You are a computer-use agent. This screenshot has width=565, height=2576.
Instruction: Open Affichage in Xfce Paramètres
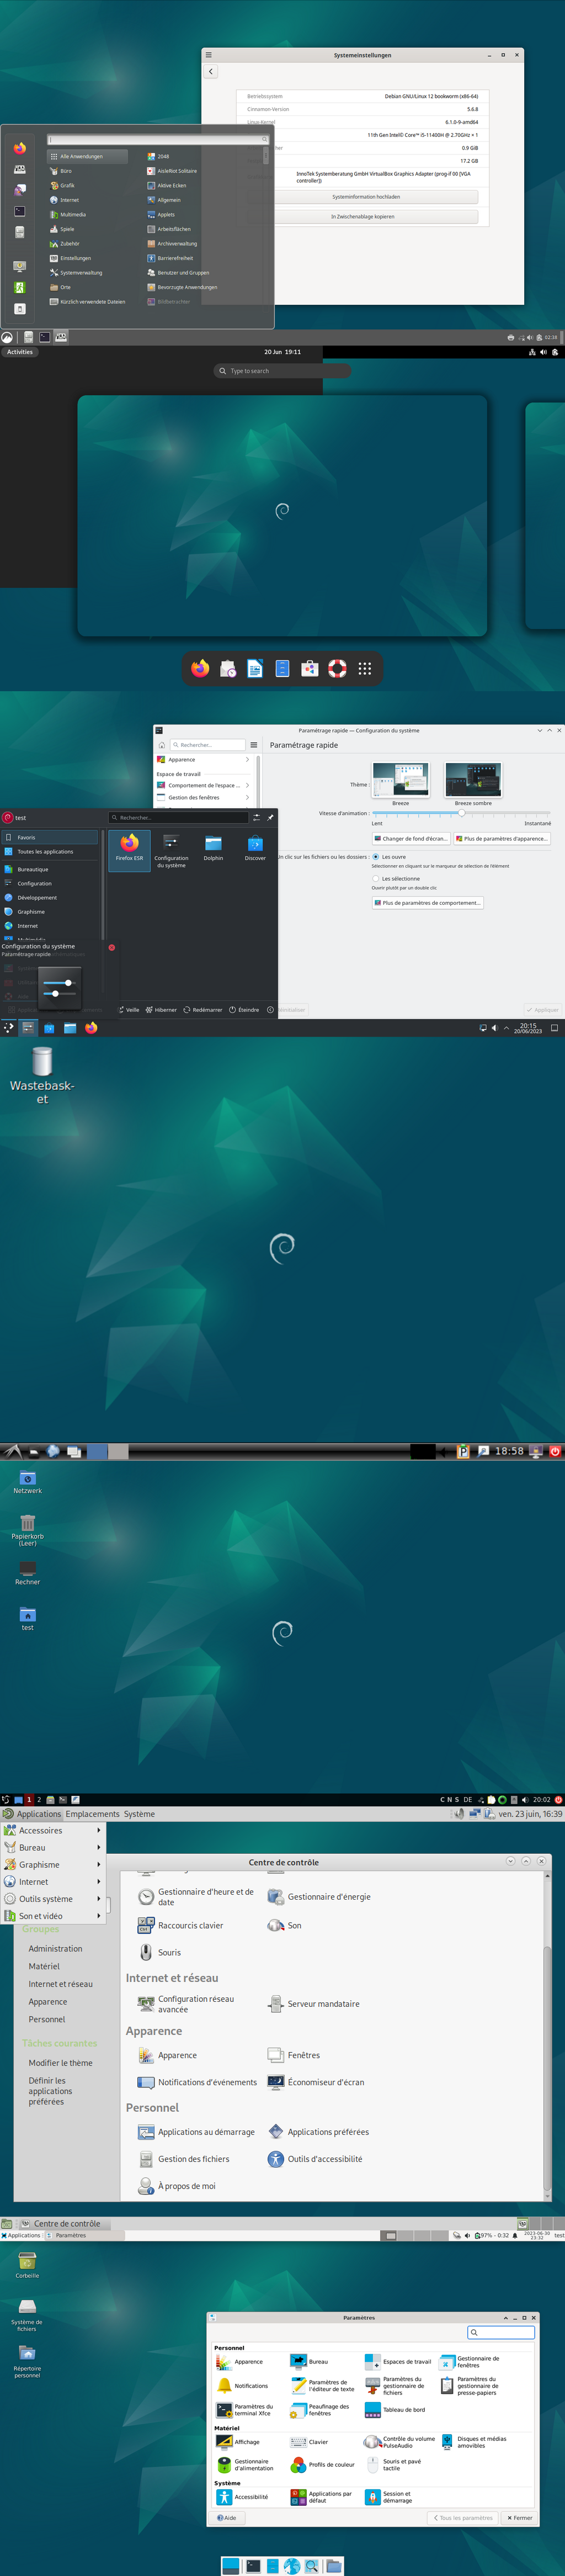238,2442
